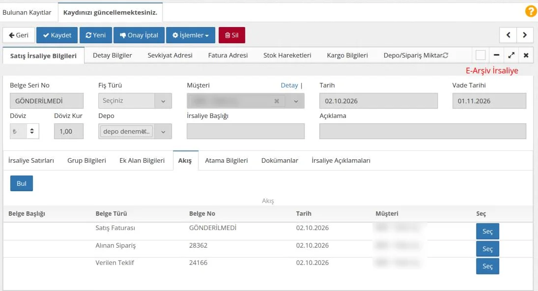Go to next record with right arrow
Image resolution: width=538 pixels, height=291 pixels.
525,35
